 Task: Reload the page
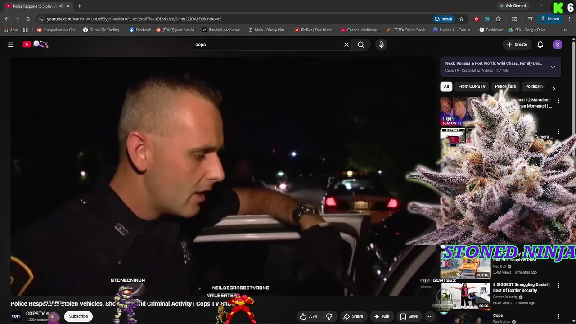[28, 19]
